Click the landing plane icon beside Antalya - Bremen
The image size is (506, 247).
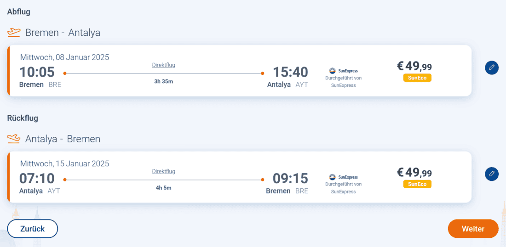(14, 139)
